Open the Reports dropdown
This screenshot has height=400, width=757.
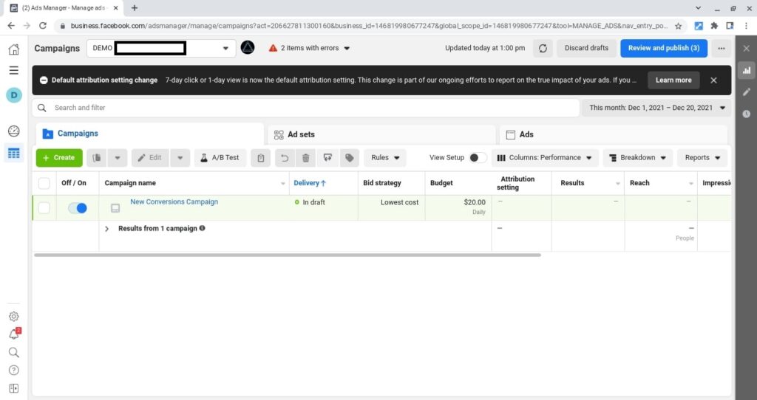click(x=702, y=158)
